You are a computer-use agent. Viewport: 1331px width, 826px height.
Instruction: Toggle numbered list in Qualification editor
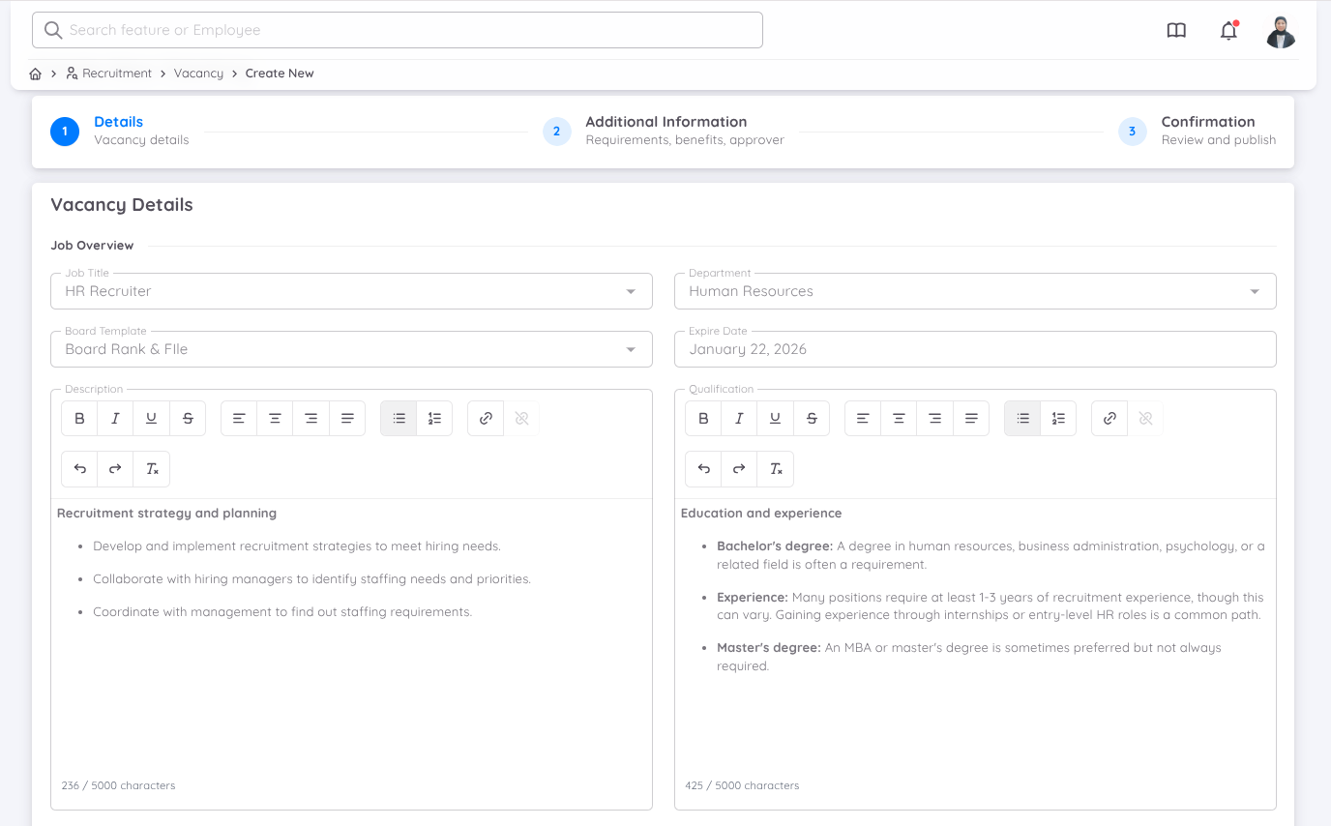coord(1058,419)
